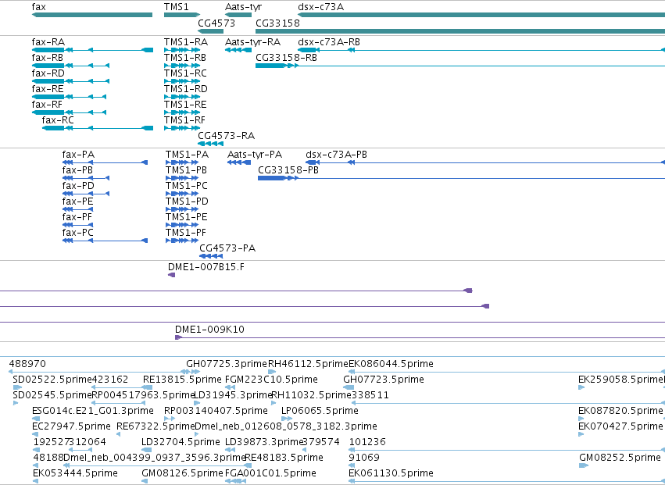Click the TMS1-PB protein label
665x485 pixels.
(187, 170)
